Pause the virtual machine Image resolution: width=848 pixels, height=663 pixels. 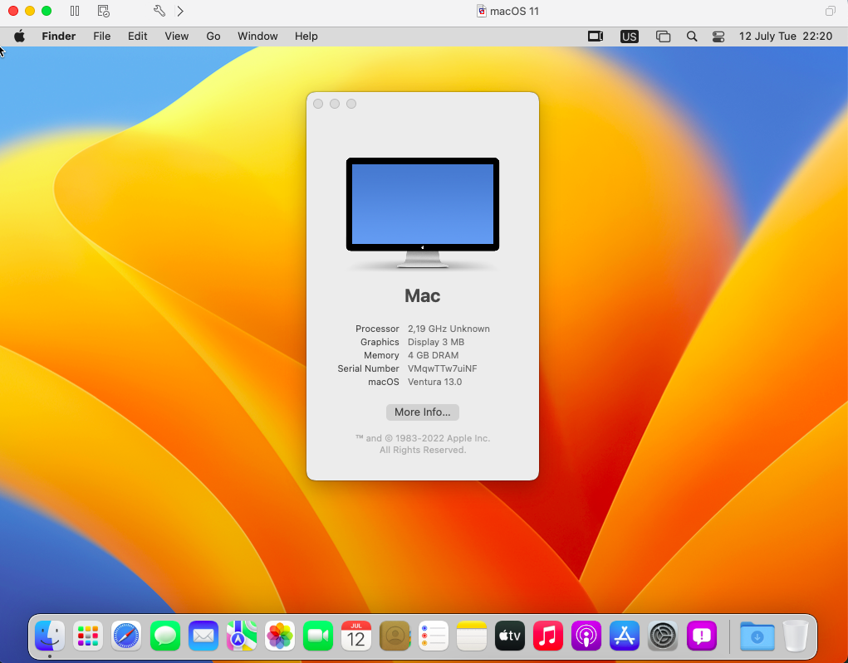75,11
